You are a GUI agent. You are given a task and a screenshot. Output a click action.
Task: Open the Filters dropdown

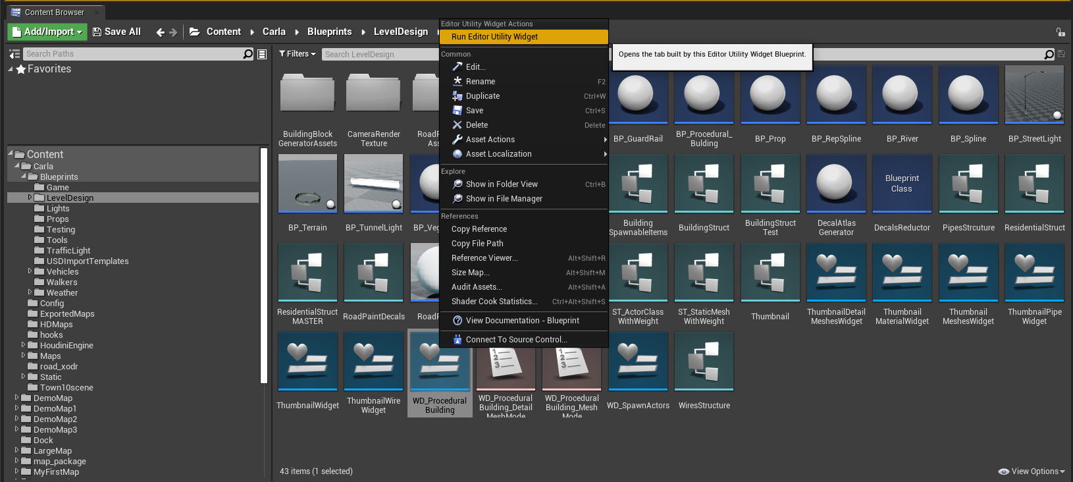click(298, 54)
